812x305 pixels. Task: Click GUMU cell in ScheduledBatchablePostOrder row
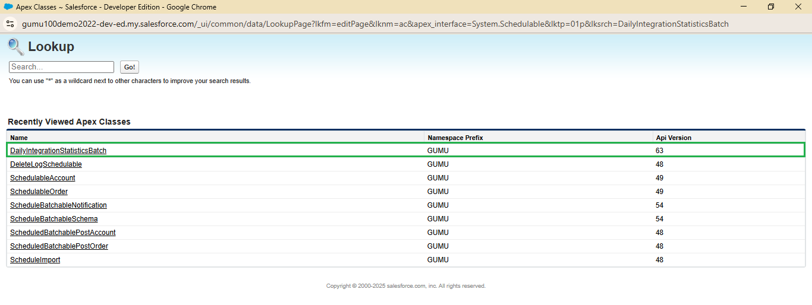point(438,246)
